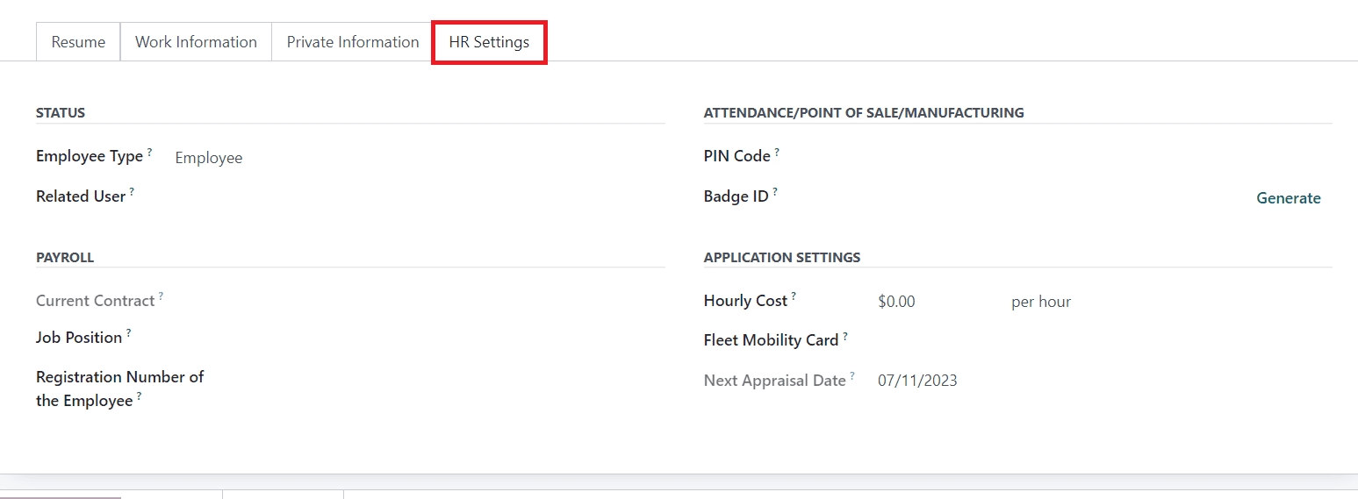This screenshot has height=499, width=1358.
Task: Click the Next Appraisal Date value 07/11/2023
Action: tap(917, 381)
